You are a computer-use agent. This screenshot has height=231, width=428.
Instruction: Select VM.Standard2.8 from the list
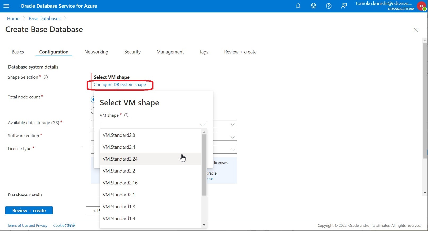[151, 135]
